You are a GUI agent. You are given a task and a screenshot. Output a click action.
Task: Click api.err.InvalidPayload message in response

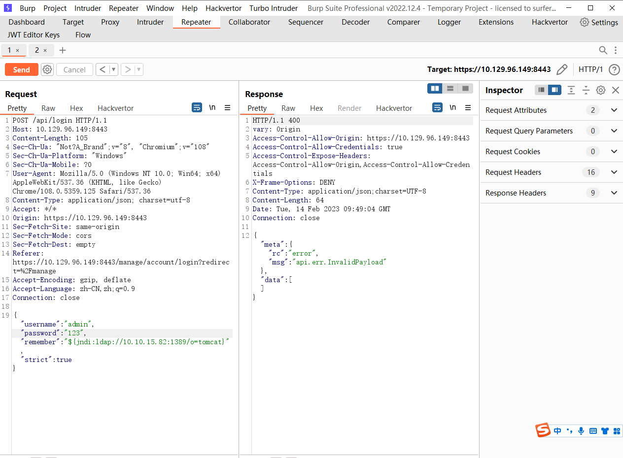(x=339, y=262)
